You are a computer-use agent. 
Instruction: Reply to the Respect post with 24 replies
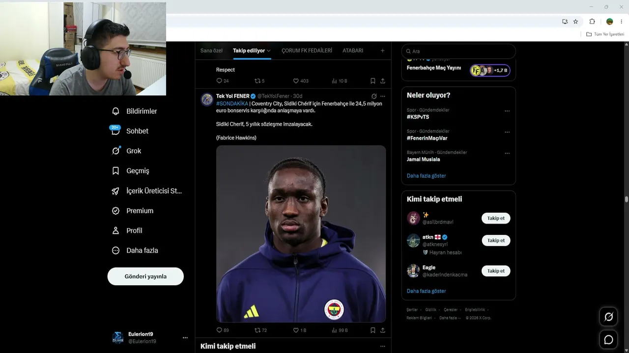pos(219,81)
